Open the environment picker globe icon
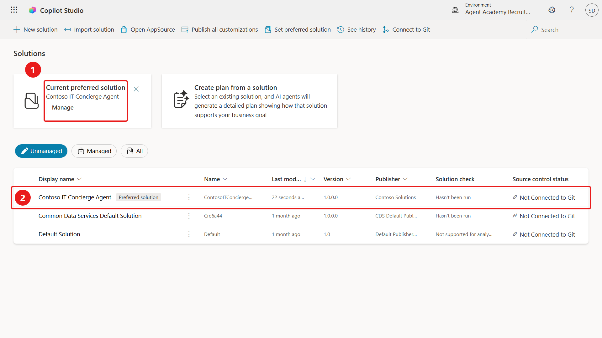This screenshot has height=338, width=602. [x=455, y=10]
